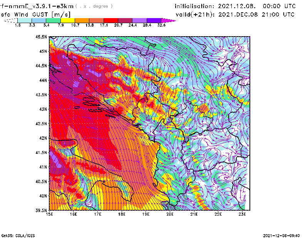Click the 44N latitude label
Screen dimensions: 308x238
click(43, 80)
